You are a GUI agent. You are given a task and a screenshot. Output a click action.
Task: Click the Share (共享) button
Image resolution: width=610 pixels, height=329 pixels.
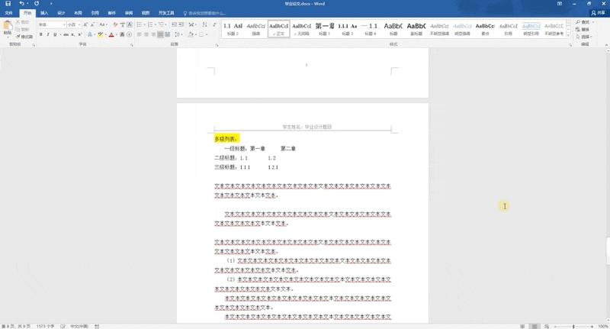tap(598, 13)
